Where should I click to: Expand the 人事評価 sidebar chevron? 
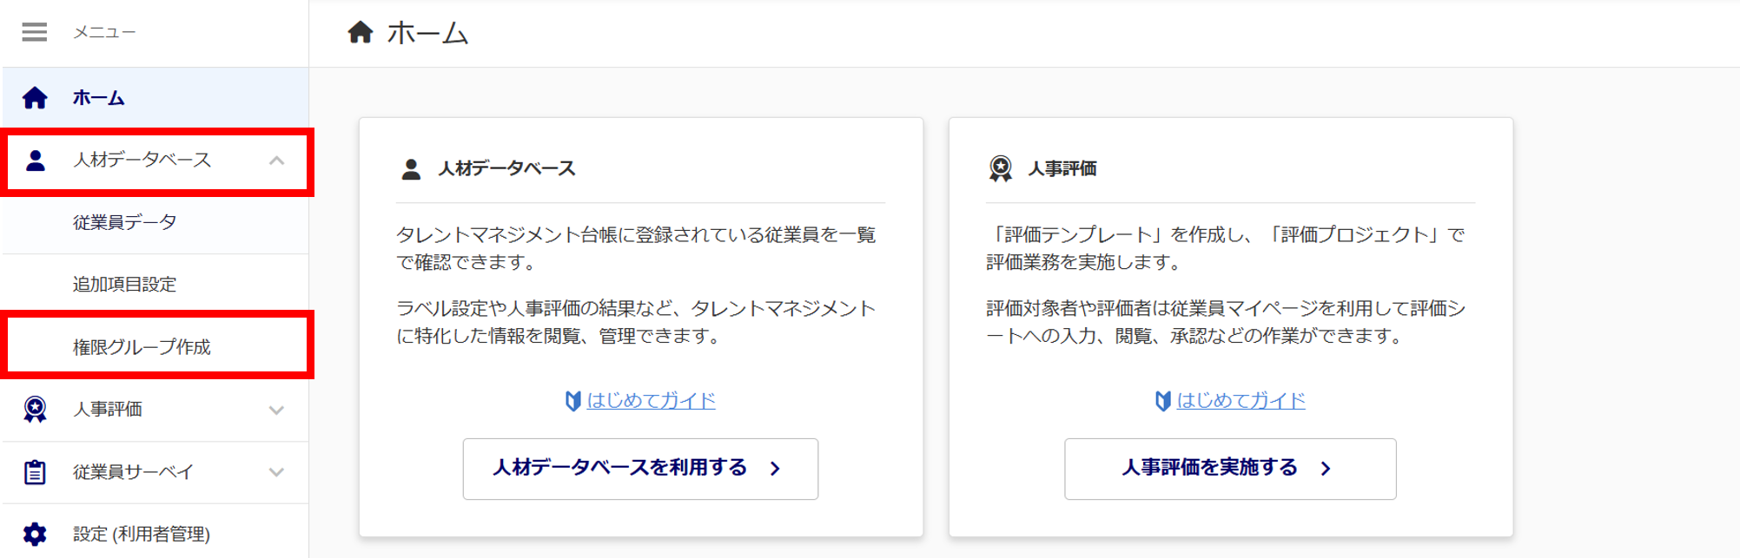click(276, 410)
